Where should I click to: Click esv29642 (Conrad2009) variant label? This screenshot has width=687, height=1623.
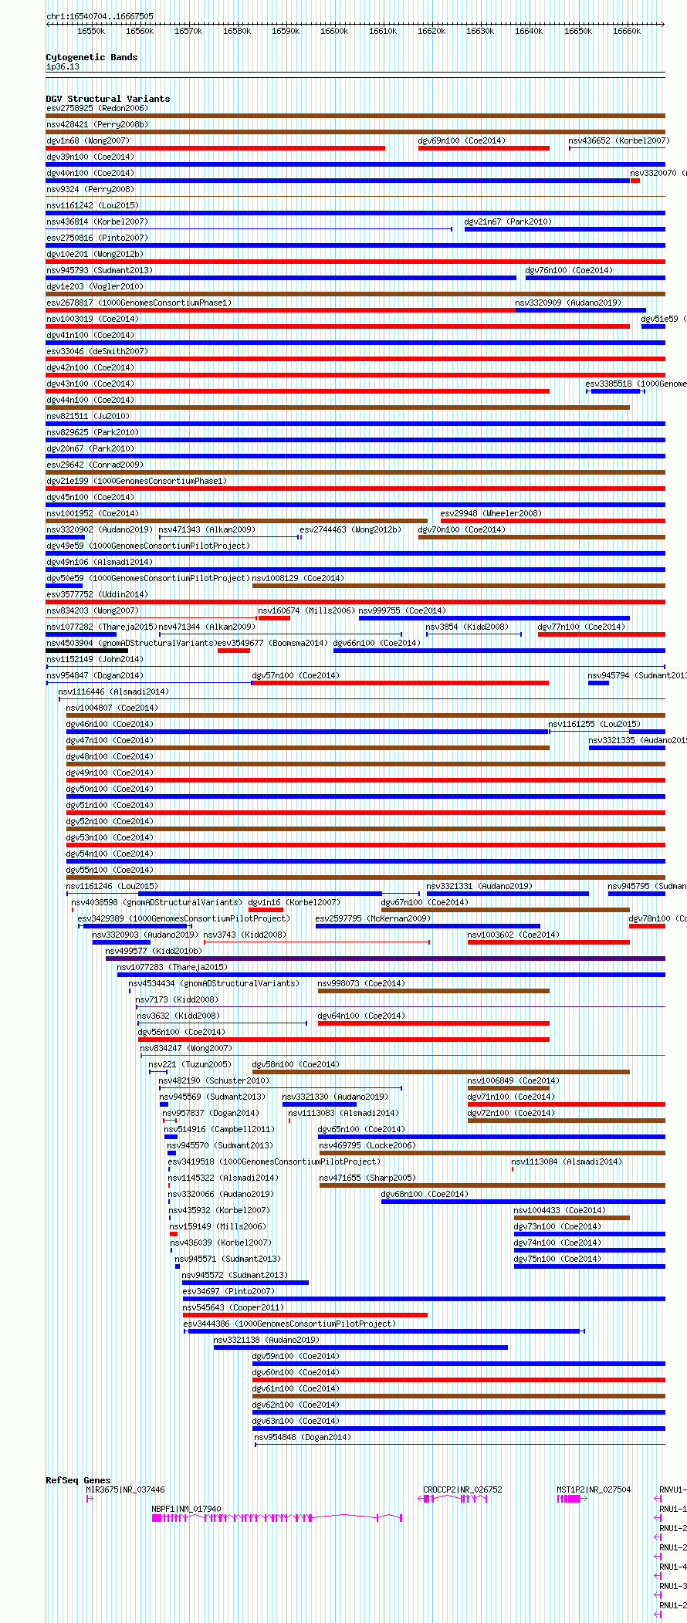(x=94, y=465)
